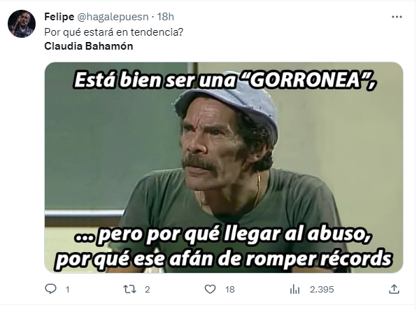This screenshot has width=419, height=310.
Task: Click the bold Claudia Bahamón text
Action: click(88, 46)
